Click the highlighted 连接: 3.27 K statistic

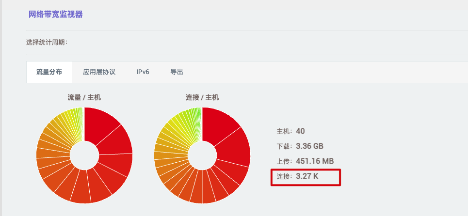(x=298, y=177)
